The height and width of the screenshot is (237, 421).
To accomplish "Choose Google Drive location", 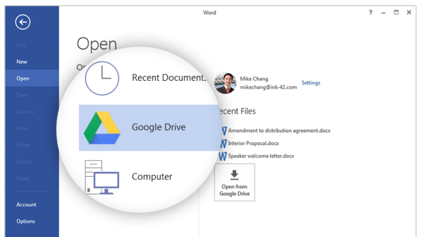I will pos(149,128).
